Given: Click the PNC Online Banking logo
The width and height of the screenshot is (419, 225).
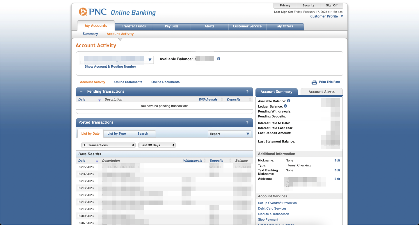Looking at the screenshot, I should coord(117,12).
